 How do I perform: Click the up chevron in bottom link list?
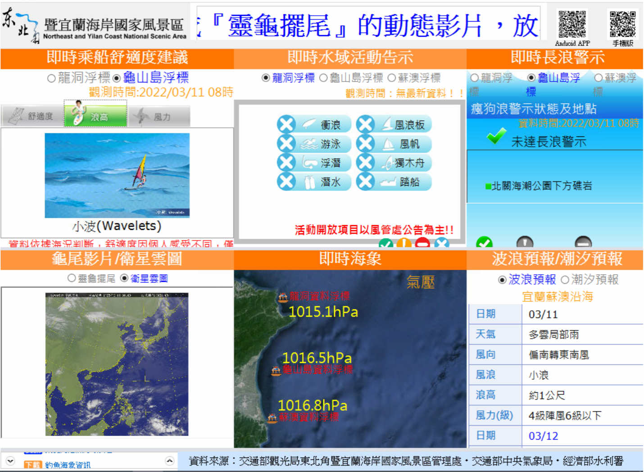pyautogui.click(x=170, y=461)
